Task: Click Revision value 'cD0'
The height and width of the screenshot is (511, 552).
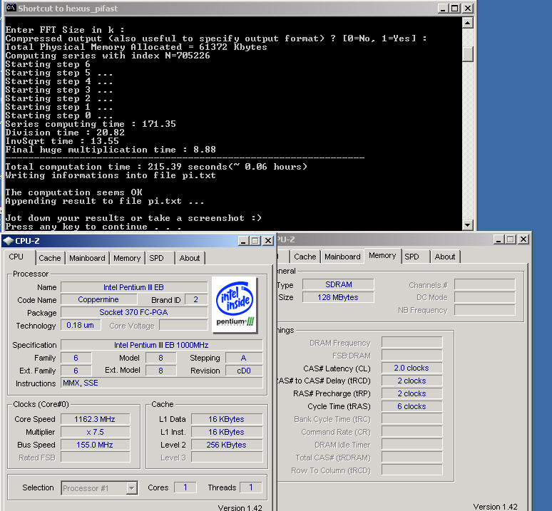Action: 244,371
